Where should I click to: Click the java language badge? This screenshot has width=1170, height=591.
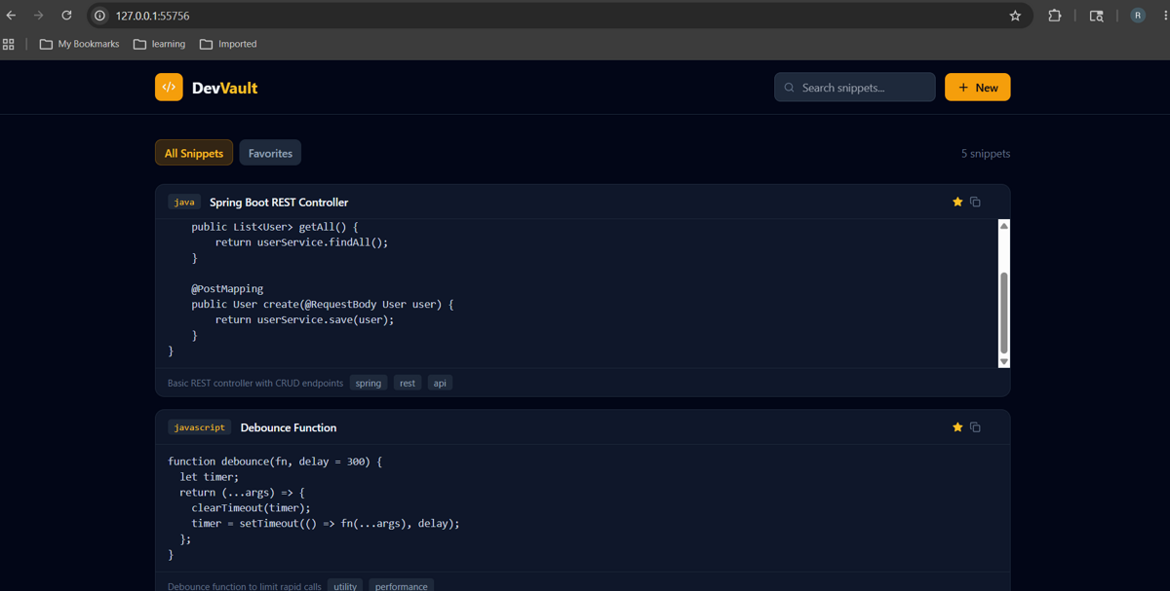184,203
